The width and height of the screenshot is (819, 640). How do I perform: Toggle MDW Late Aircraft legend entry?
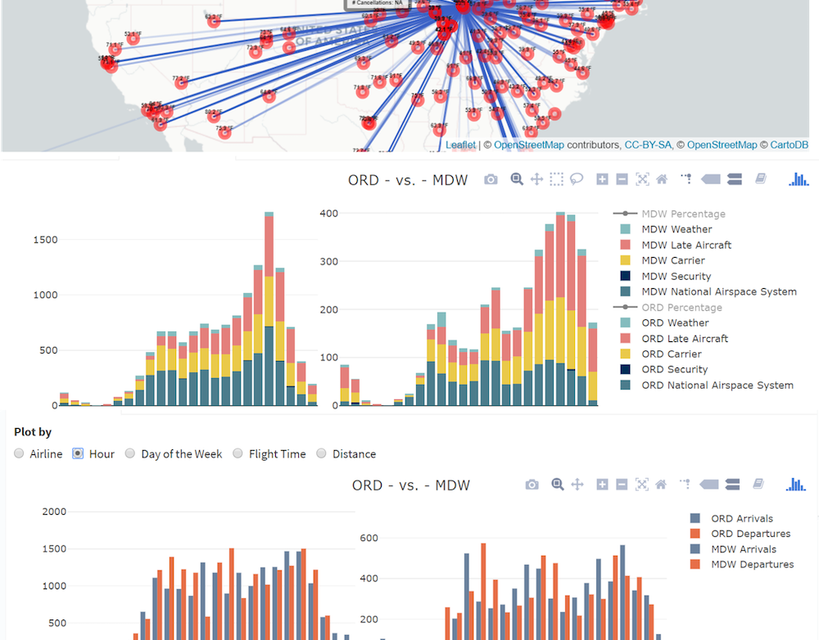[686, 245]
